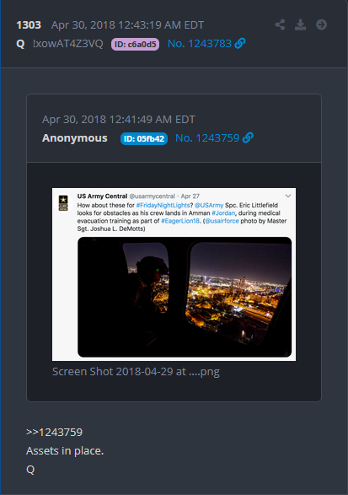Expand the tweet's chevron dropdown menu

point(288,196)
